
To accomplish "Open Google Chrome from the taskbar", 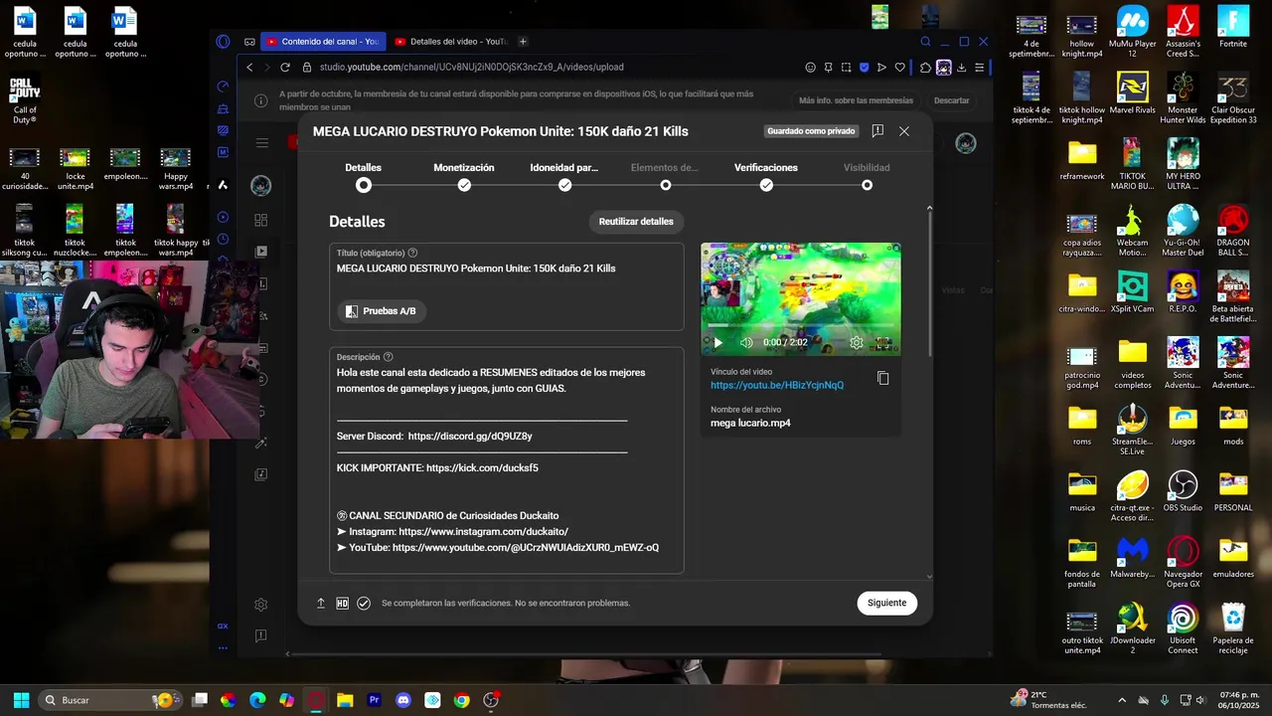I will point(461,700).
